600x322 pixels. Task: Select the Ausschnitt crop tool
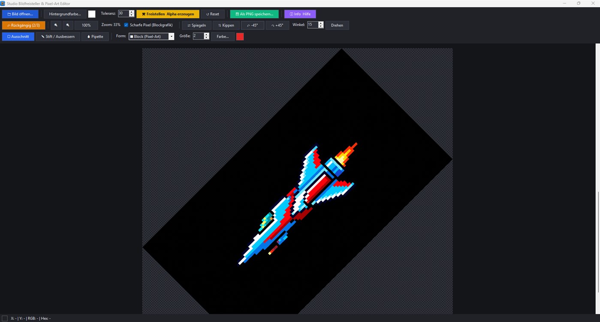(18, 36)
